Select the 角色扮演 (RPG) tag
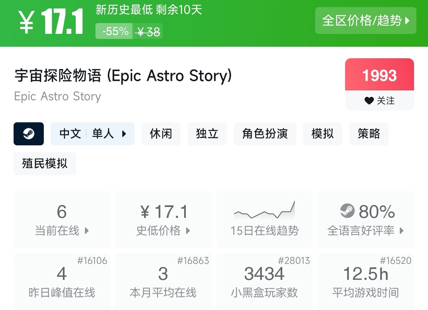Viewport: 428px width, 310px height. coord(265,134)
